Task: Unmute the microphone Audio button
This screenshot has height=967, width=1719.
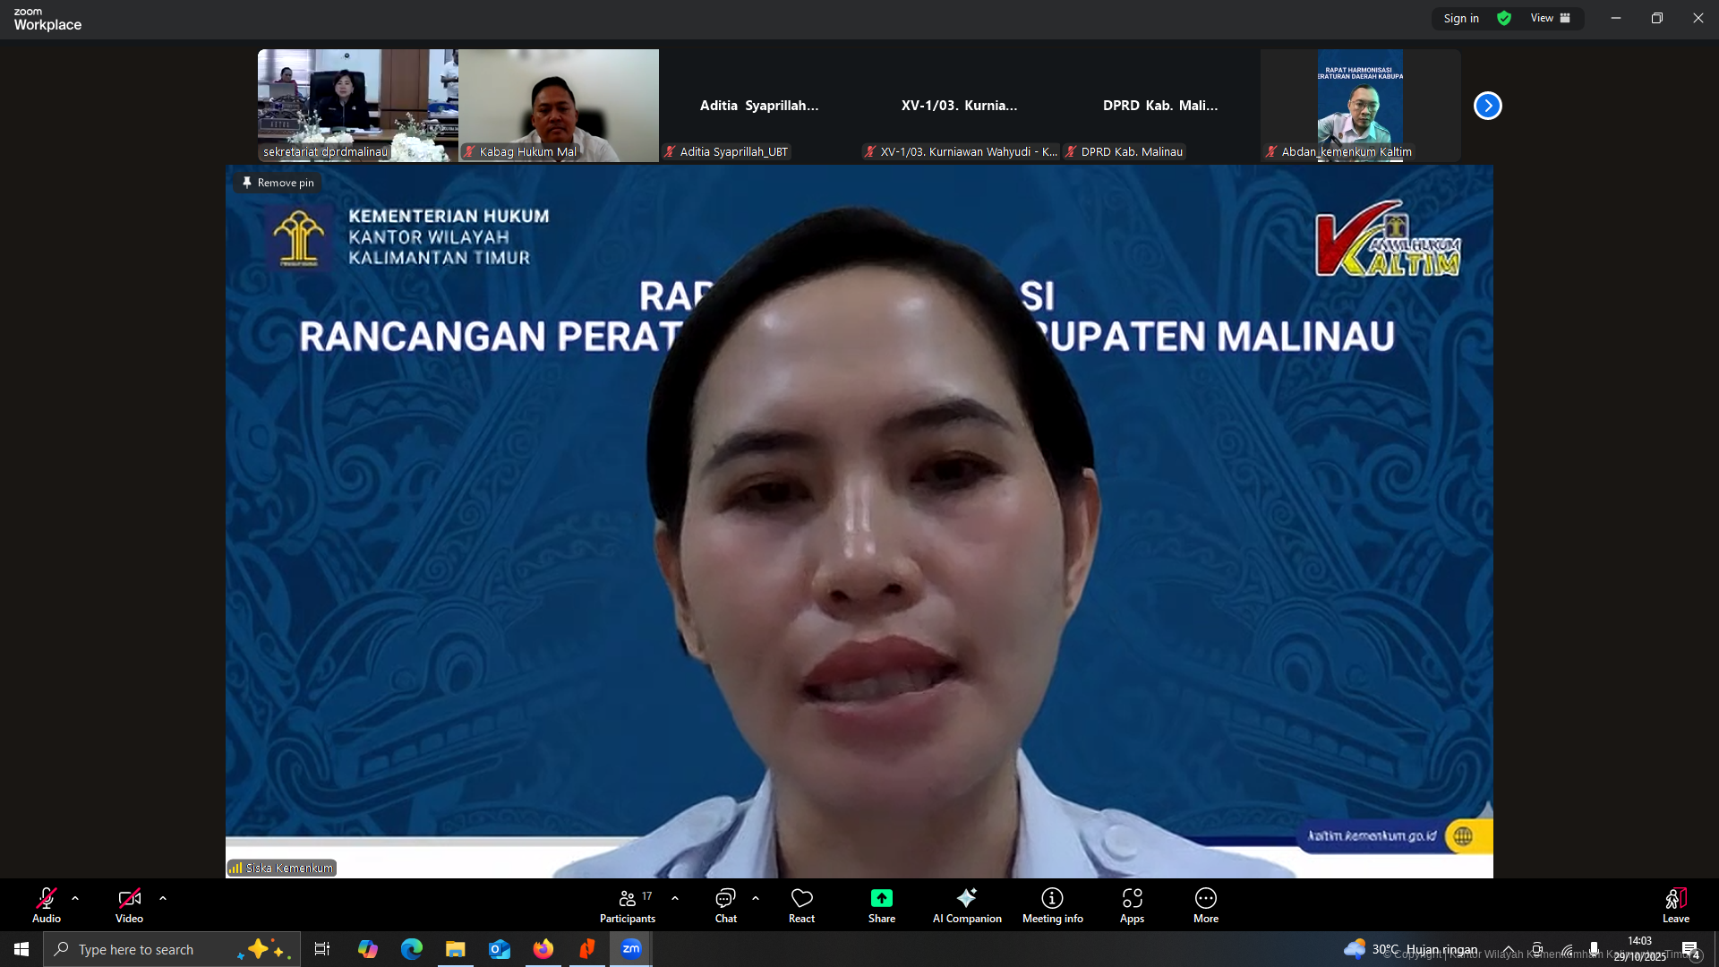Action: (x=47, y=899)
